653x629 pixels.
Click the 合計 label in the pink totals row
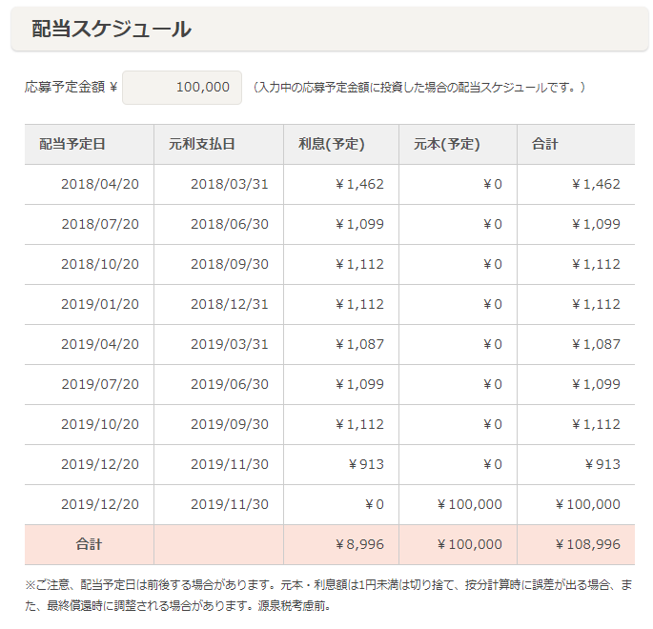coord(89,544)
